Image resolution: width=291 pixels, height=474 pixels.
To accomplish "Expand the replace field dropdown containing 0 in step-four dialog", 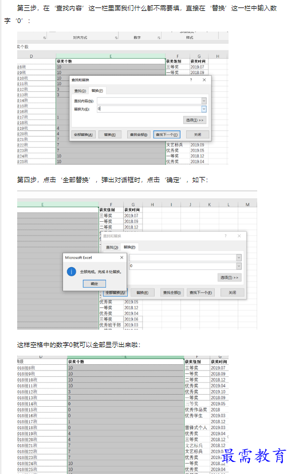I will coord(239,265).
